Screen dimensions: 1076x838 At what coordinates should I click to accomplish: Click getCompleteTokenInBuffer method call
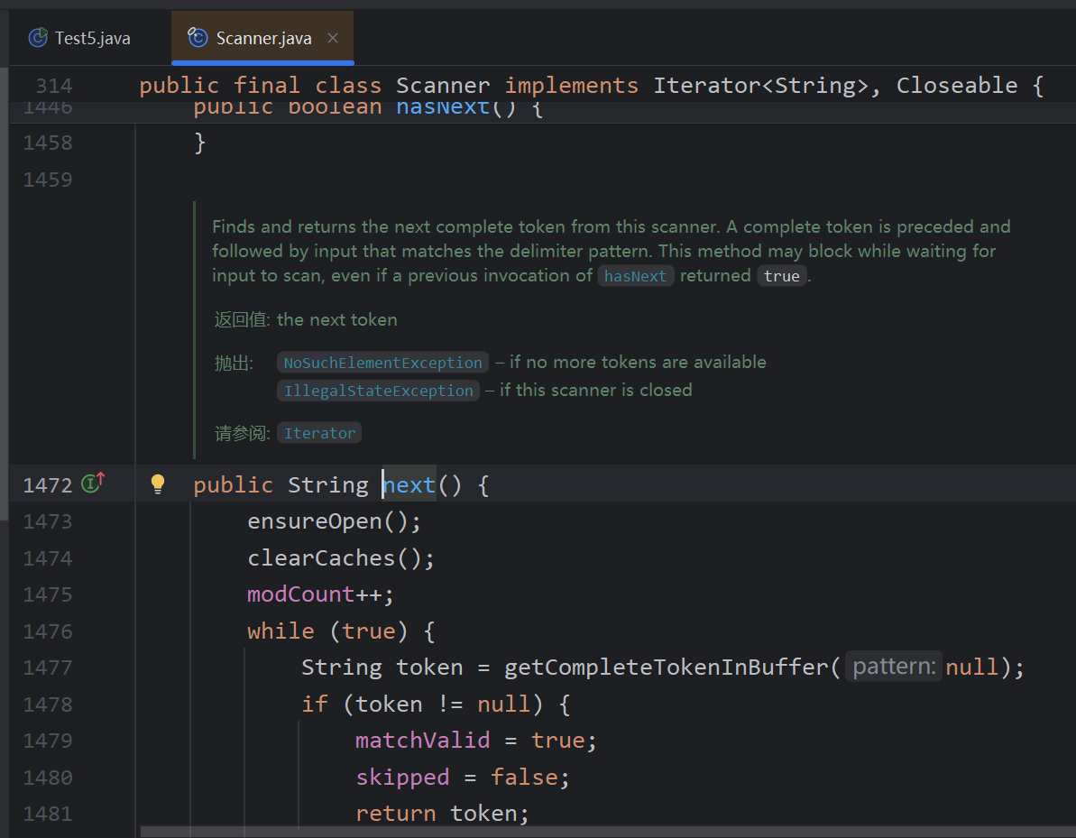tap(667, 668)
